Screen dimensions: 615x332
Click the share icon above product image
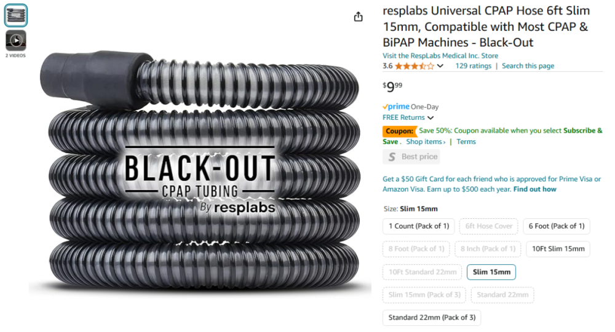click(x=358, y=17)
